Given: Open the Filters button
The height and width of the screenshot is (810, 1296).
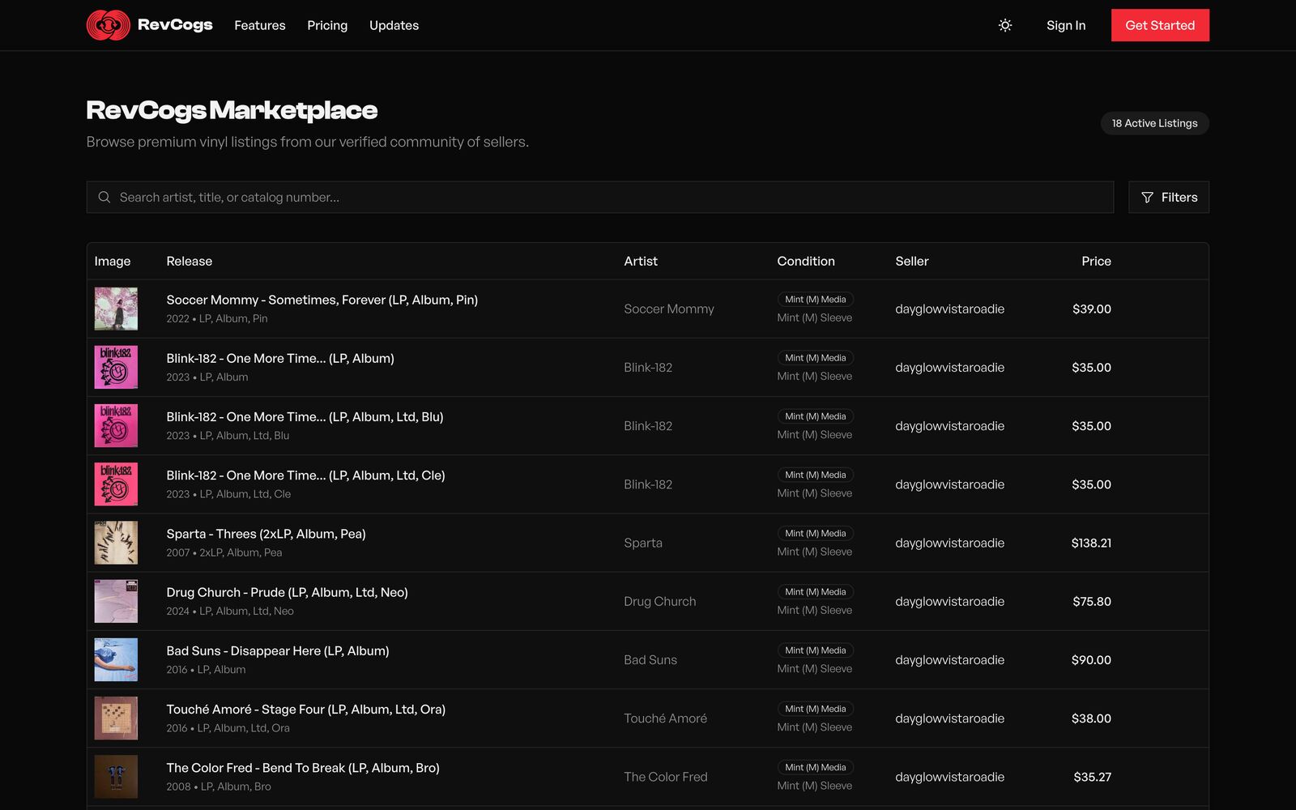Looking at the screenshot, I should 1168,197.
